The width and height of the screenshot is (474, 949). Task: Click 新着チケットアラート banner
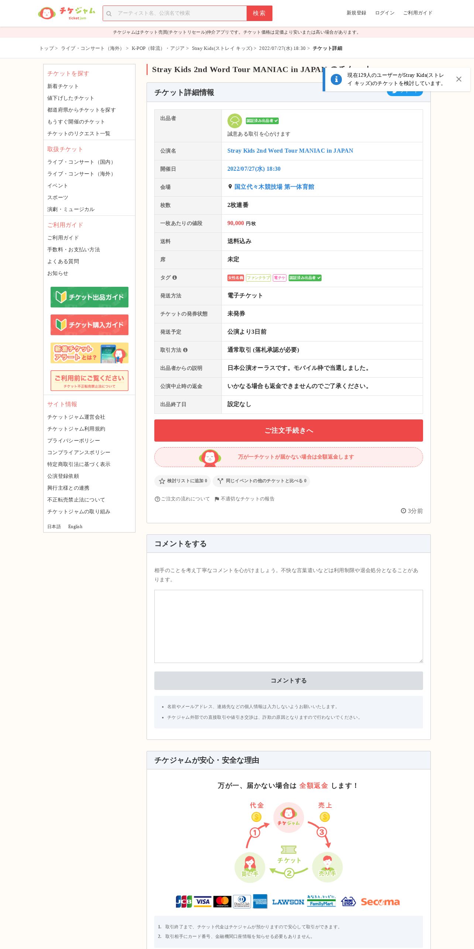pyautogui.click(x=89, y=353)
